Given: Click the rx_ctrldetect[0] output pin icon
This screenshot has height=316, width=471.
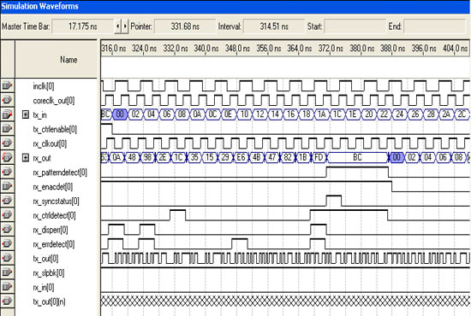Looking at the screenshot, I should 7,215.
